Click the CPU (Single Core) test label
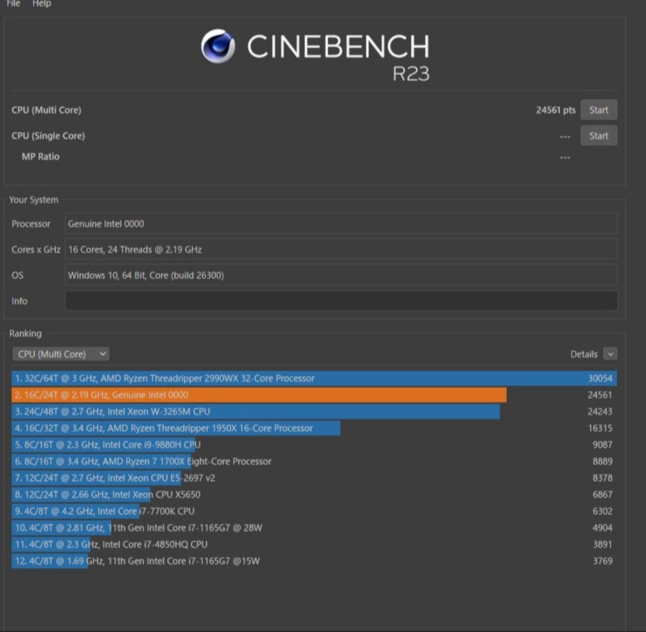The image size is (646, 632). (x=48, y=136)
